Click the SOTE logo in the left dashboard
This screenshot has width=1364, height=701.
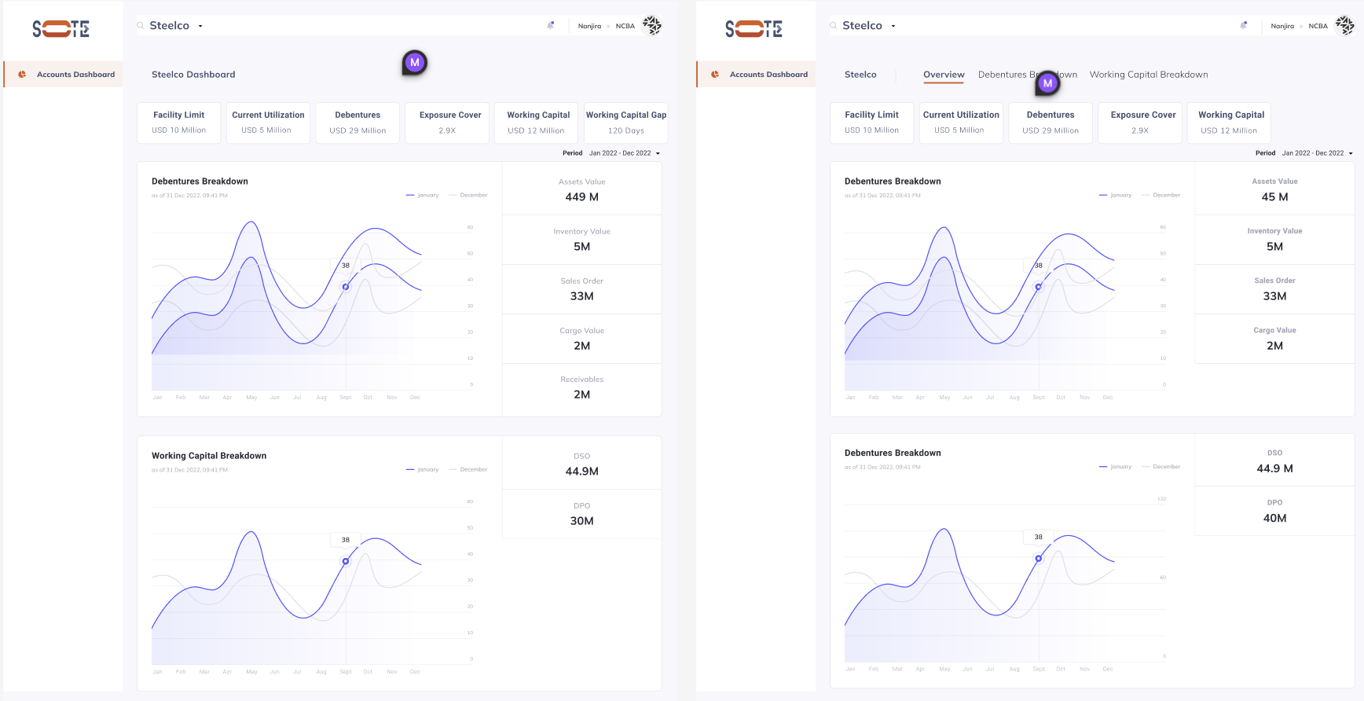click(x=60, y=29)
